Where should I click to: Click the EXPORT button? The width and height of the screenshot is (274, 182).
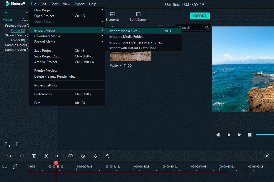coord(200,16)
